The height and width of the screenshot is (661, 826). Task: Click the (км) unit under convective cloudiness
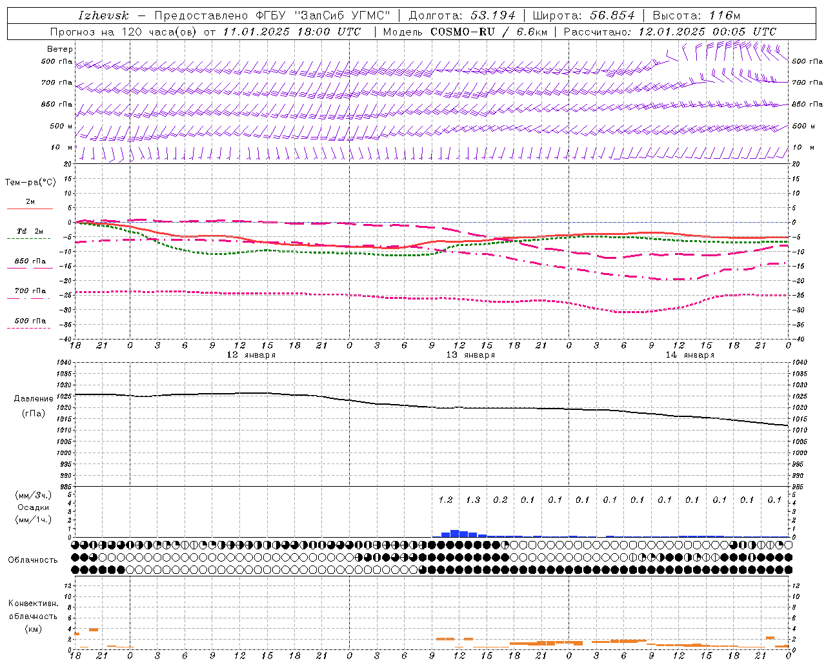[34, 629]
